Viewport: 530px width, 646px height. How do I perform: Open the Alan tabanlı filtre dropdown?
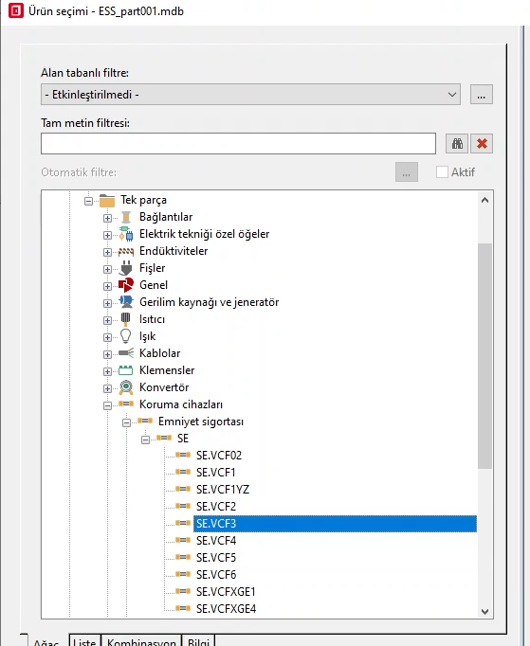[250, 95]
